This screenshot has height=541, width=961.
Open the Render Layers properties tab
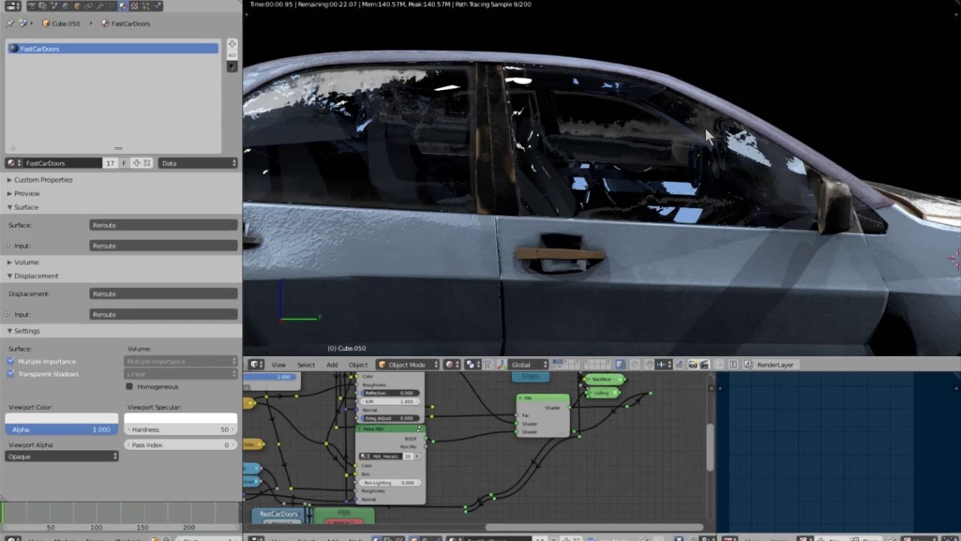(41, 6)
